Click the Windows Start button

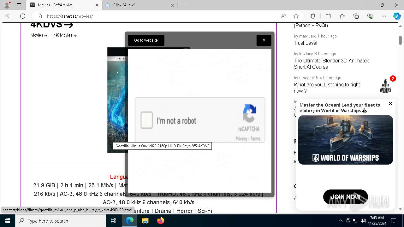pos(8,221)
